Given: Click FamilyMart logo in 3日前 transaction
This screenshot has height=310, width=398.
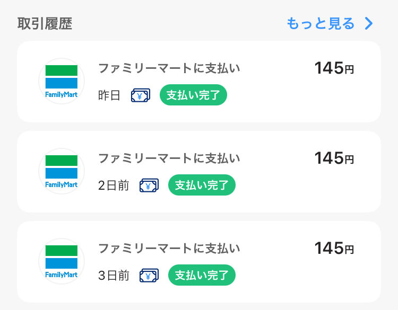Looking at the screenshot, I should [62, 261].
